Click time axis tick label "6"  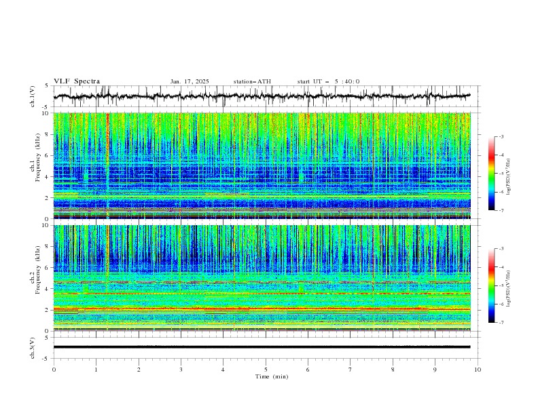[x=308, y=370]
